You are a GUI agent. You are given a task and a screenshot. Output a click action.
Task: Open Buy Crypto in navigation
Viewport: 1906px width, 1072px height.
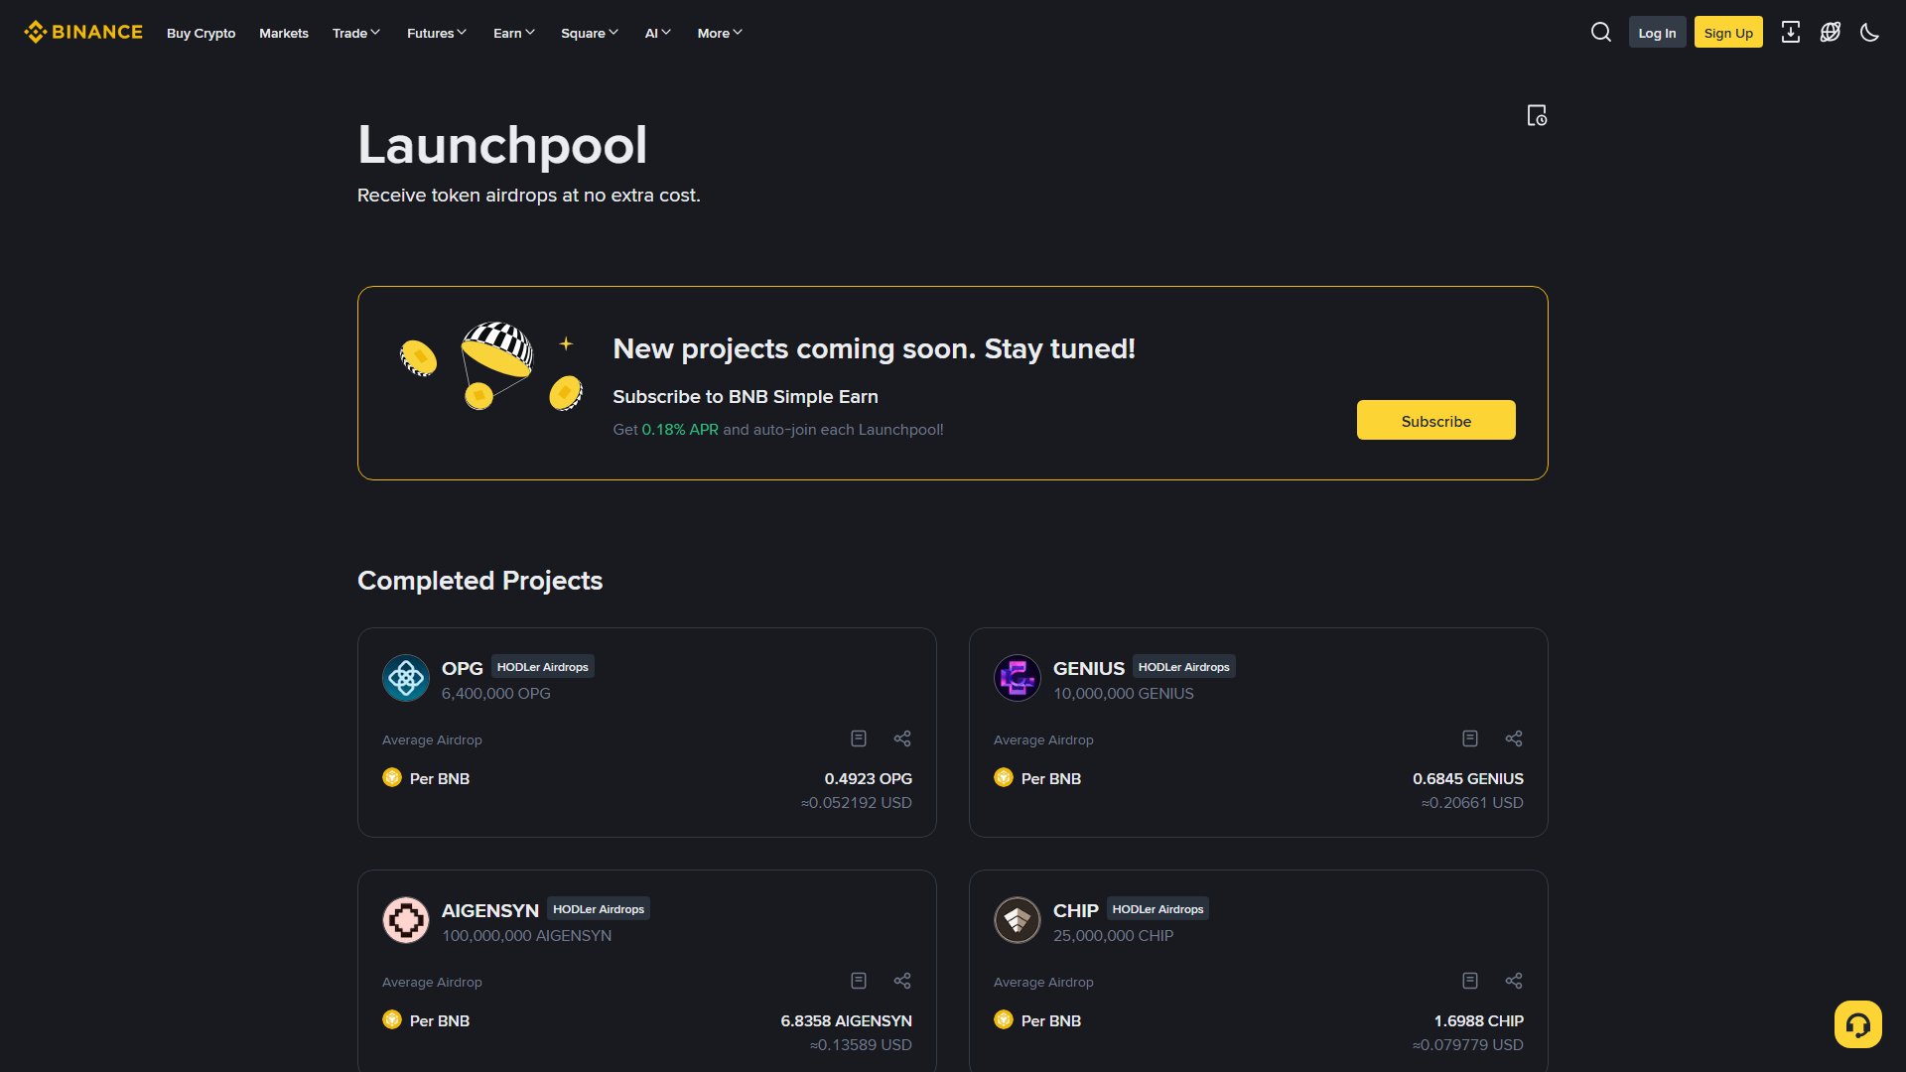[202, 33]
